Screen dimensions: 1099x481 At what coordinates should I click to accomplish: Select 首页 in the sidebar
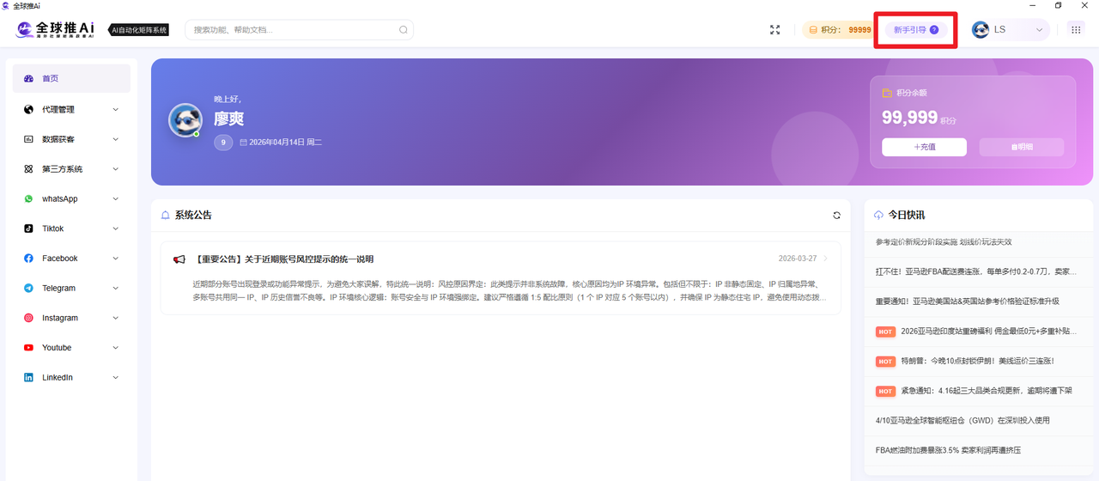coord(71,78)
